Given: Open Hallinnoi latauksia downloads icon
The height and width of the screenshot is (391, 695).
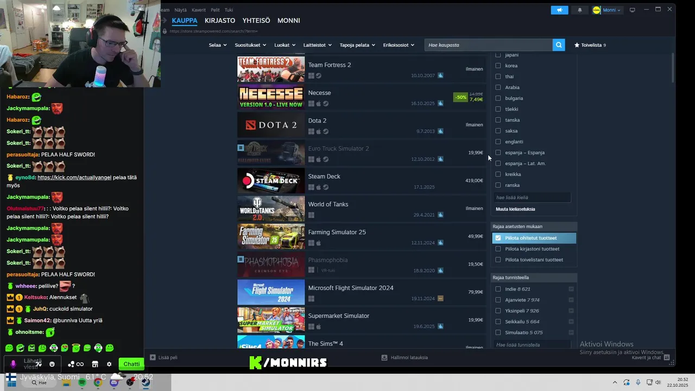Looking at the screenshot, I should 384,357.
